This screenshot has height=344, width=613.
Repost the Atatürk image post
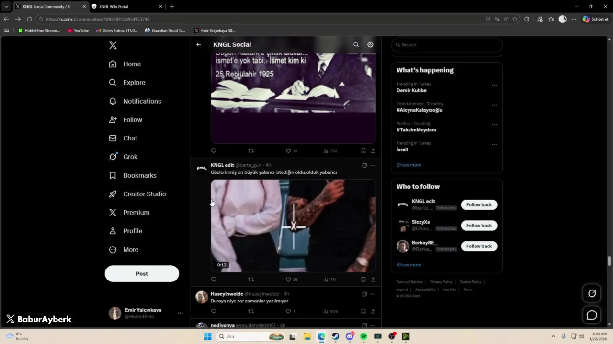(251, 151)
